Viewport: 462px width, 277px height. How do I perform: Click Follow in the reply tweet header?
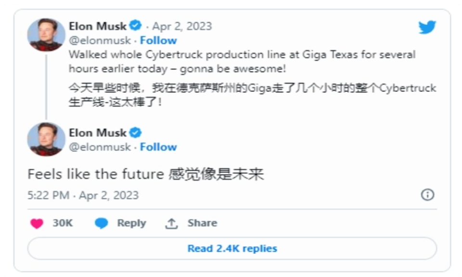[158, 147]
